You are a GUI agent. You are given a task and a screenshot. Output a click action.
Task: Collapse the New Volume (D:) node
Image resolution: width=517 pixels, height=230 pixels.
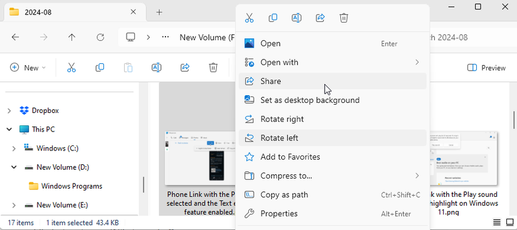coord(14,167)
